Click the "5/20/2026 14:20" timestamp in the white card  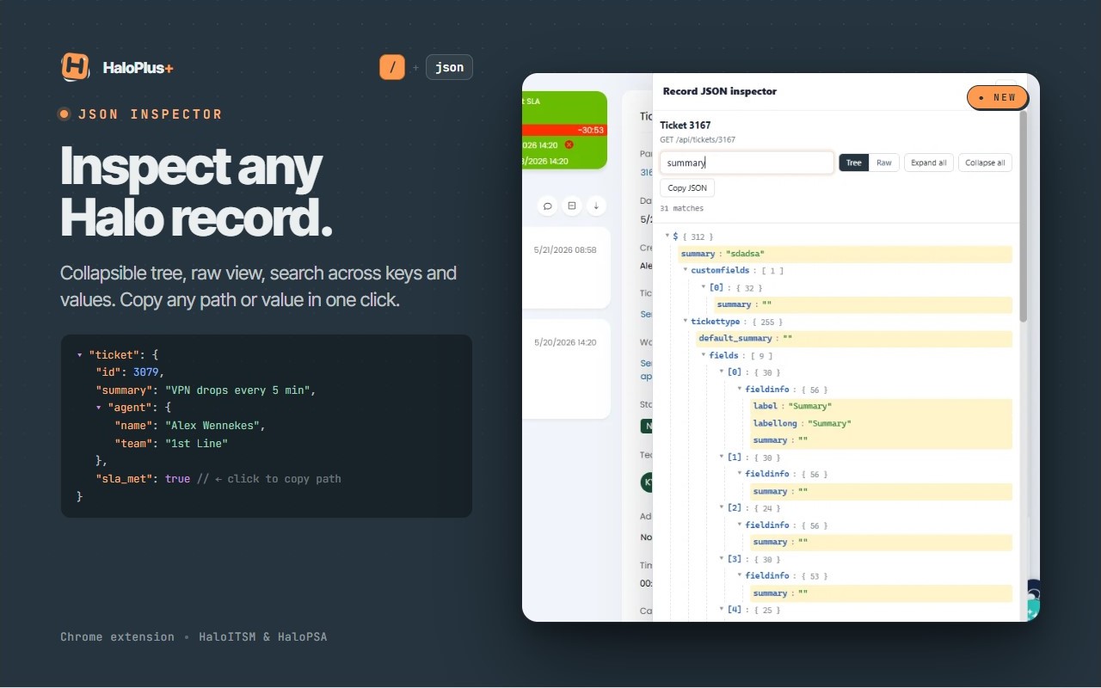(x=565, y=342)
